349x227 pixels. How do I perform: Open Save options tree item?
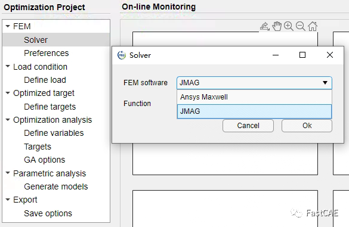point(48,213)
